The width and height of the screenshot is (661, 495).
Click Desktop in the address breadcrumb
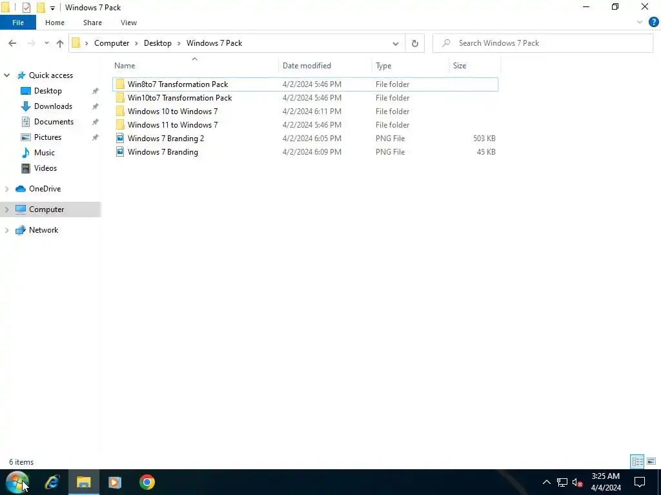click(x=158, y=43)
